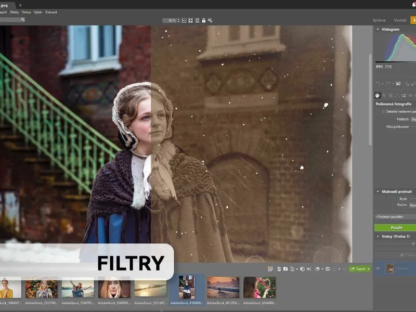The height and width of the screenshot is (312, 416).
Task: Open the Nádech dropdown
Action: (413, 119)
